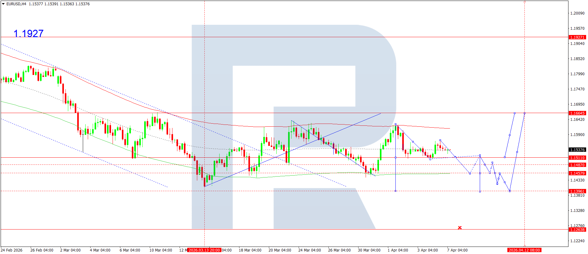The image size is (588, 254).
Task: Open the chart menu arrow beside EURUSD,H4
Action: click(3, 4)
